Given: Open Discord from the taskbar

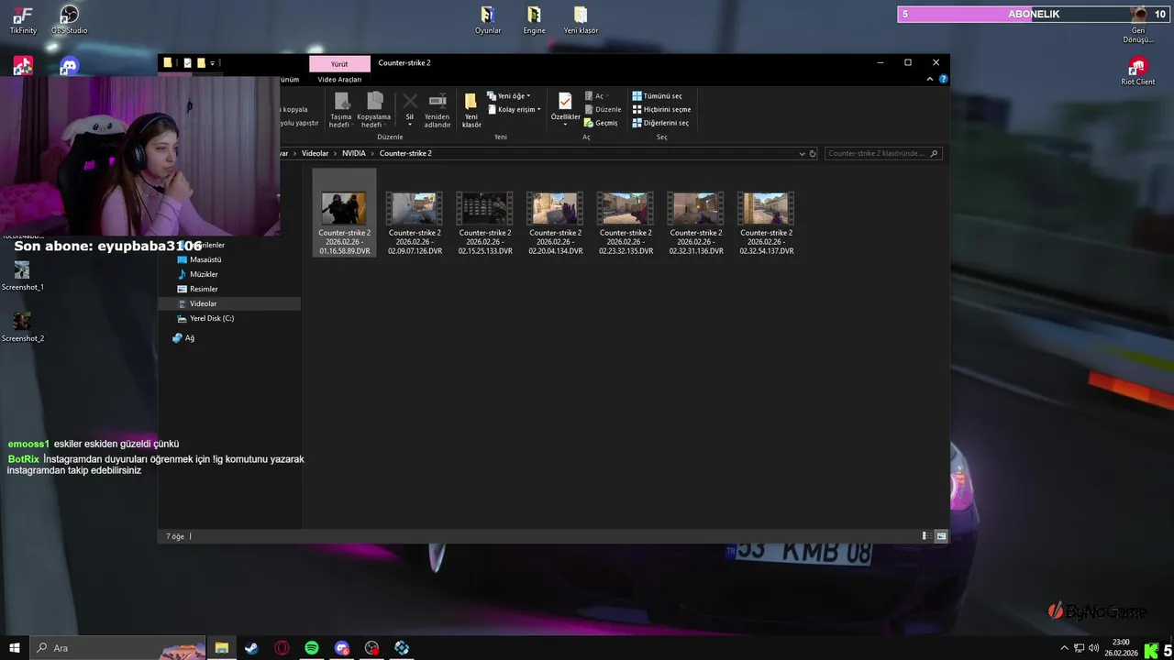Looking at the screenshot, I should click(x=342, y=648).
